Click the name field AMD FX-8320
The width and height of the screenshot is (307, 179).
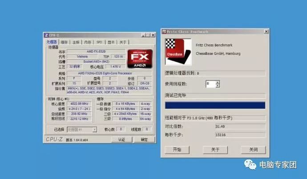tap(96, 52)
